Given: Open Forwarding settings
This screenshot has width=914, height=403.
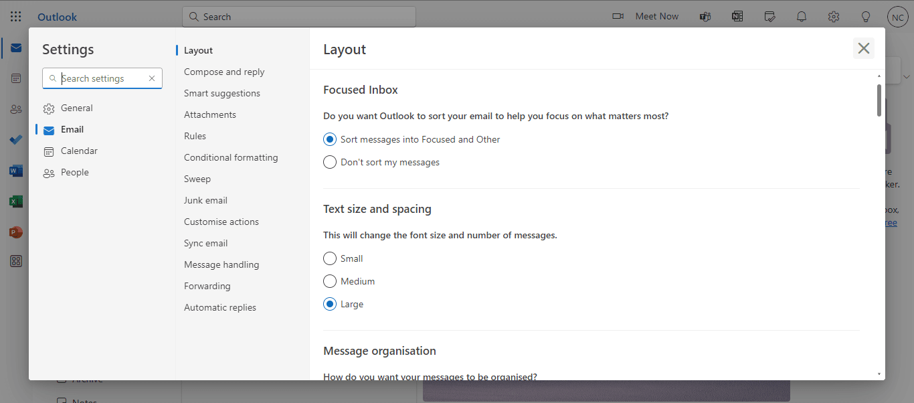Looking at the screenshot, I should pos(207,286).
